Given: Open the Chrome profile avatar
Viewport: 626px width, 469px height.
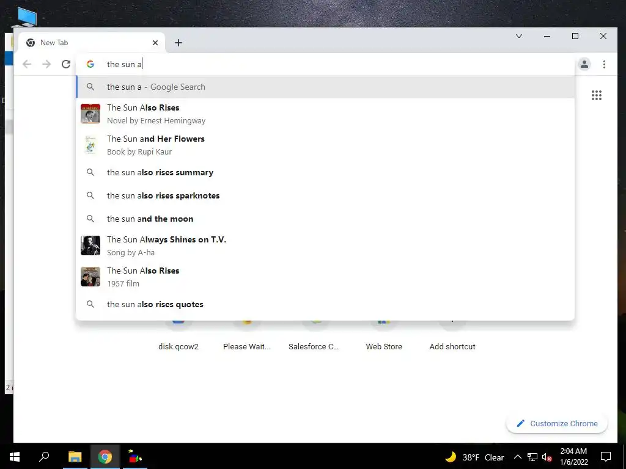Looking at the screenshot, I should 584,64.
